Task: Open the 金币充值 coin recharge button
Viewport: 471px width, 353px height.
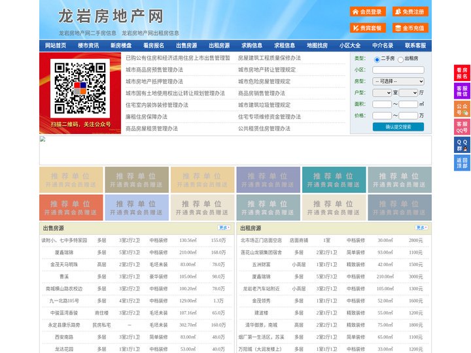Action: [x=410, y=28]
